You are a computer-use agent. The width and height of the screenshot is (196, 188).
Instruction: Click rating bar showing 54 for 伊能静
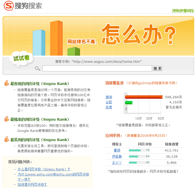point(137,156)
